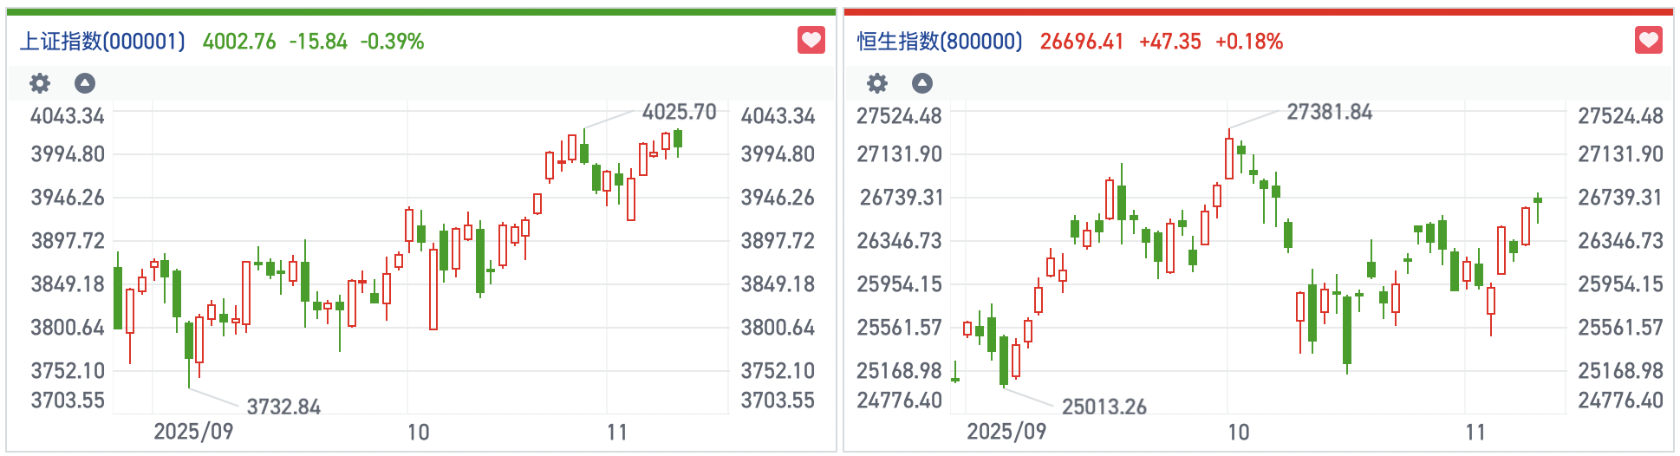This screenshot has height=456, width=1680.
Task: Click the last candlestick on 上证指数 chart
Action: [678, 139]
